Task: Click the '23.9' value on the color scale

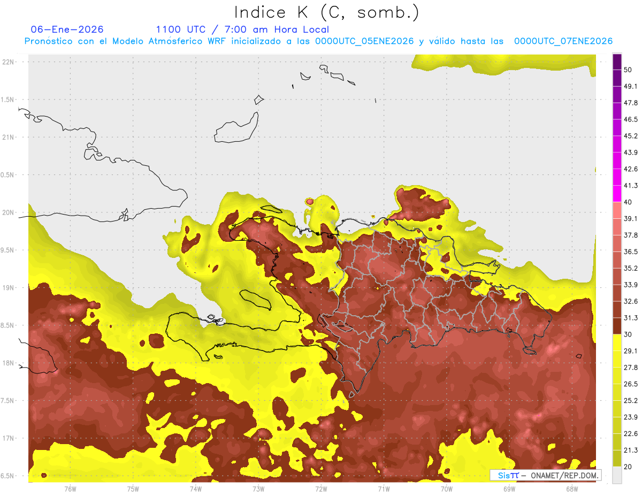Action: (x=631, y=417)
